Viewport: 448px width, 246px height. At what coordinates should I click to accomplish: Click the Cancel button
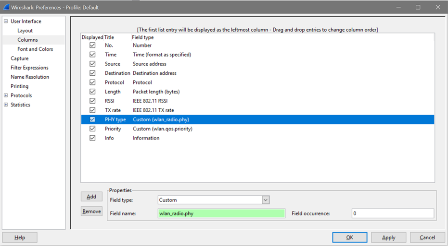pos(427,237)
